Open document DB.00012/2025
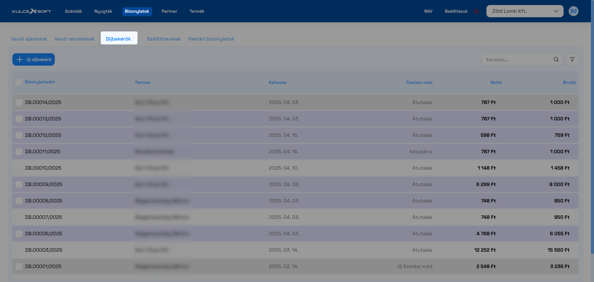594x282 pixels. (43, 135)
